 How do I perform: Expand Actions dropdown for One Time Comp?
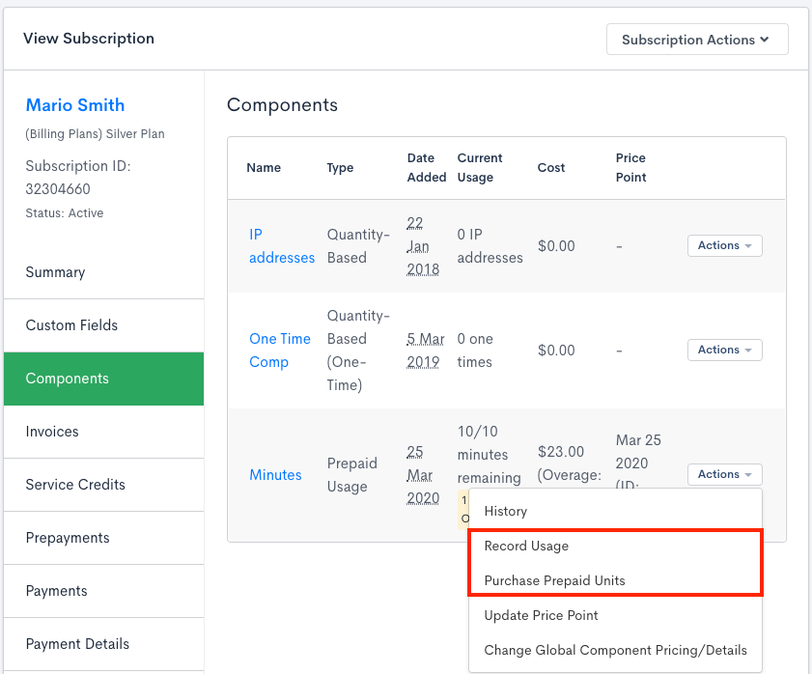click(x=724, y=351)
